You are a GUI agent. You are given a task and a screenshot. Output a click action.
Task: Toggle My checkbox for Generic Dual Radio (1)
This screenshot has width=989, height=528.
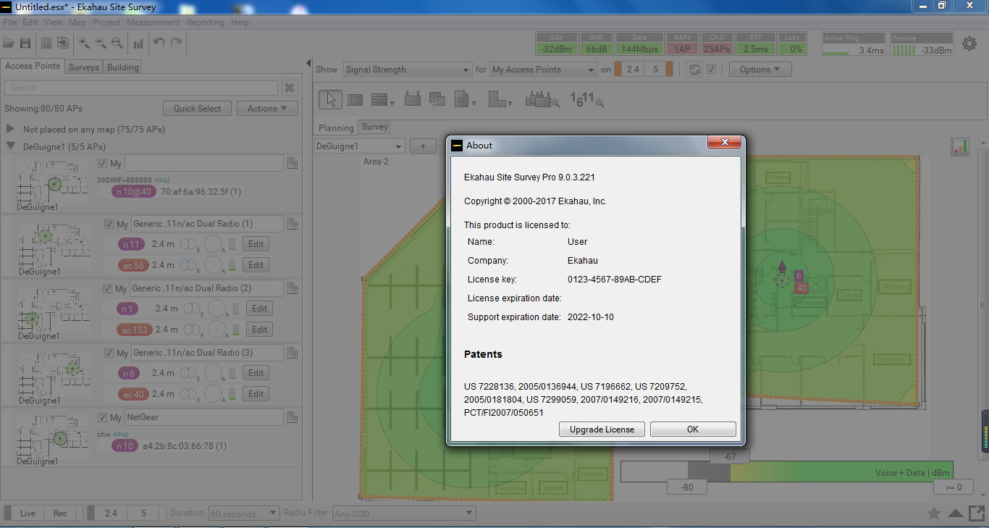pyautogui.click(x=109, y=225)
